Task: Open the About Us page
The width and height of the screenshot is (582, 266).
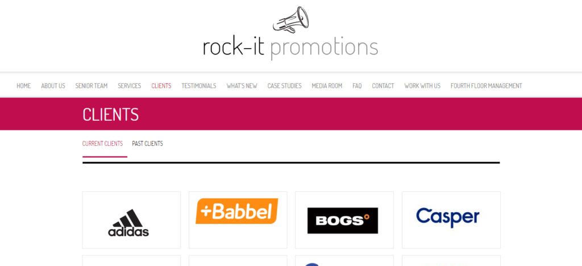Action: 53,86
